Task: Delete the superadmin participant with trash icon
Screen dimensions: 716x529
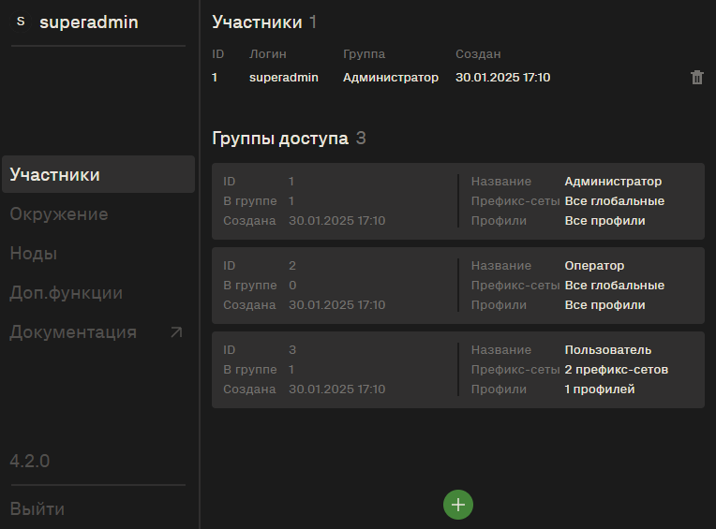Action: click(697, 78)
